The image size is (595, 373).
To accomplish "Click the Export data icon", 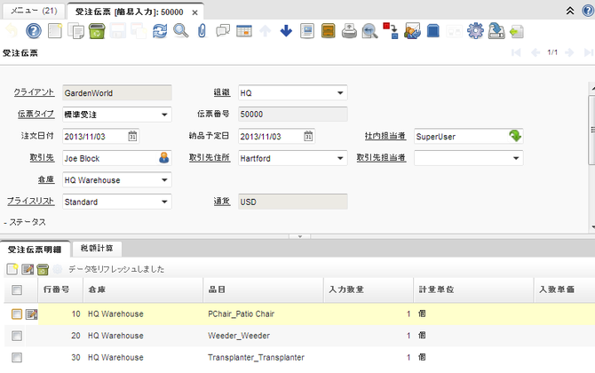I will point(496,31).
